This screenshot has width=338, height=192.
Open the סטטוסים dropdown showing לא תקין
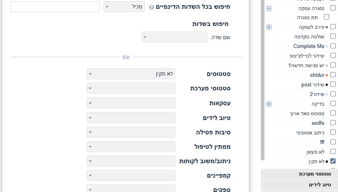coord(131,74)
